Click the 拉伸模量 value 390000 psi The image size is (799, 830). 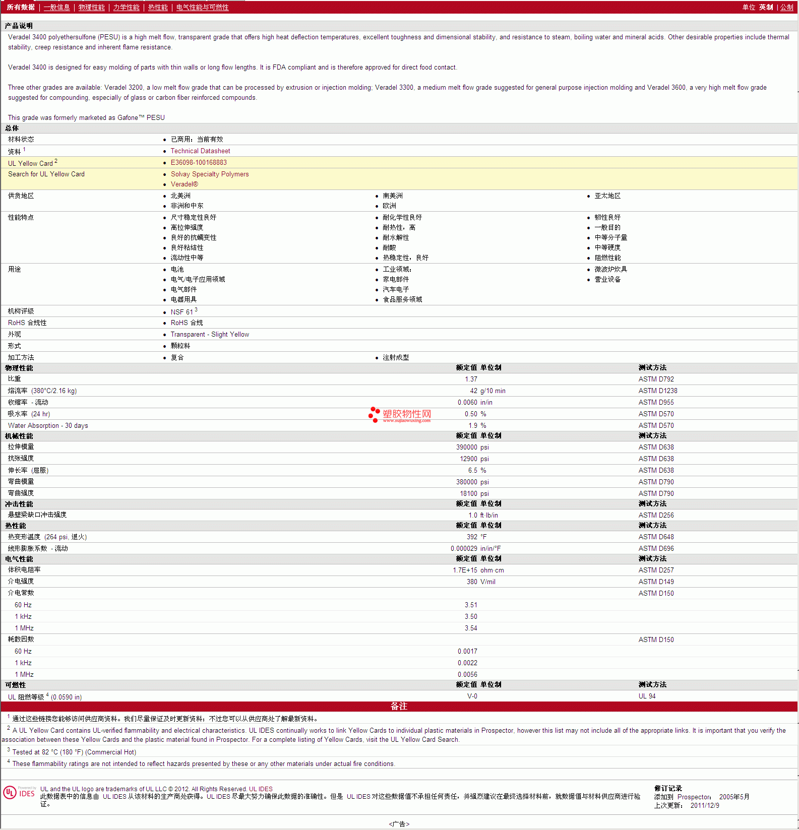(472, 447)
